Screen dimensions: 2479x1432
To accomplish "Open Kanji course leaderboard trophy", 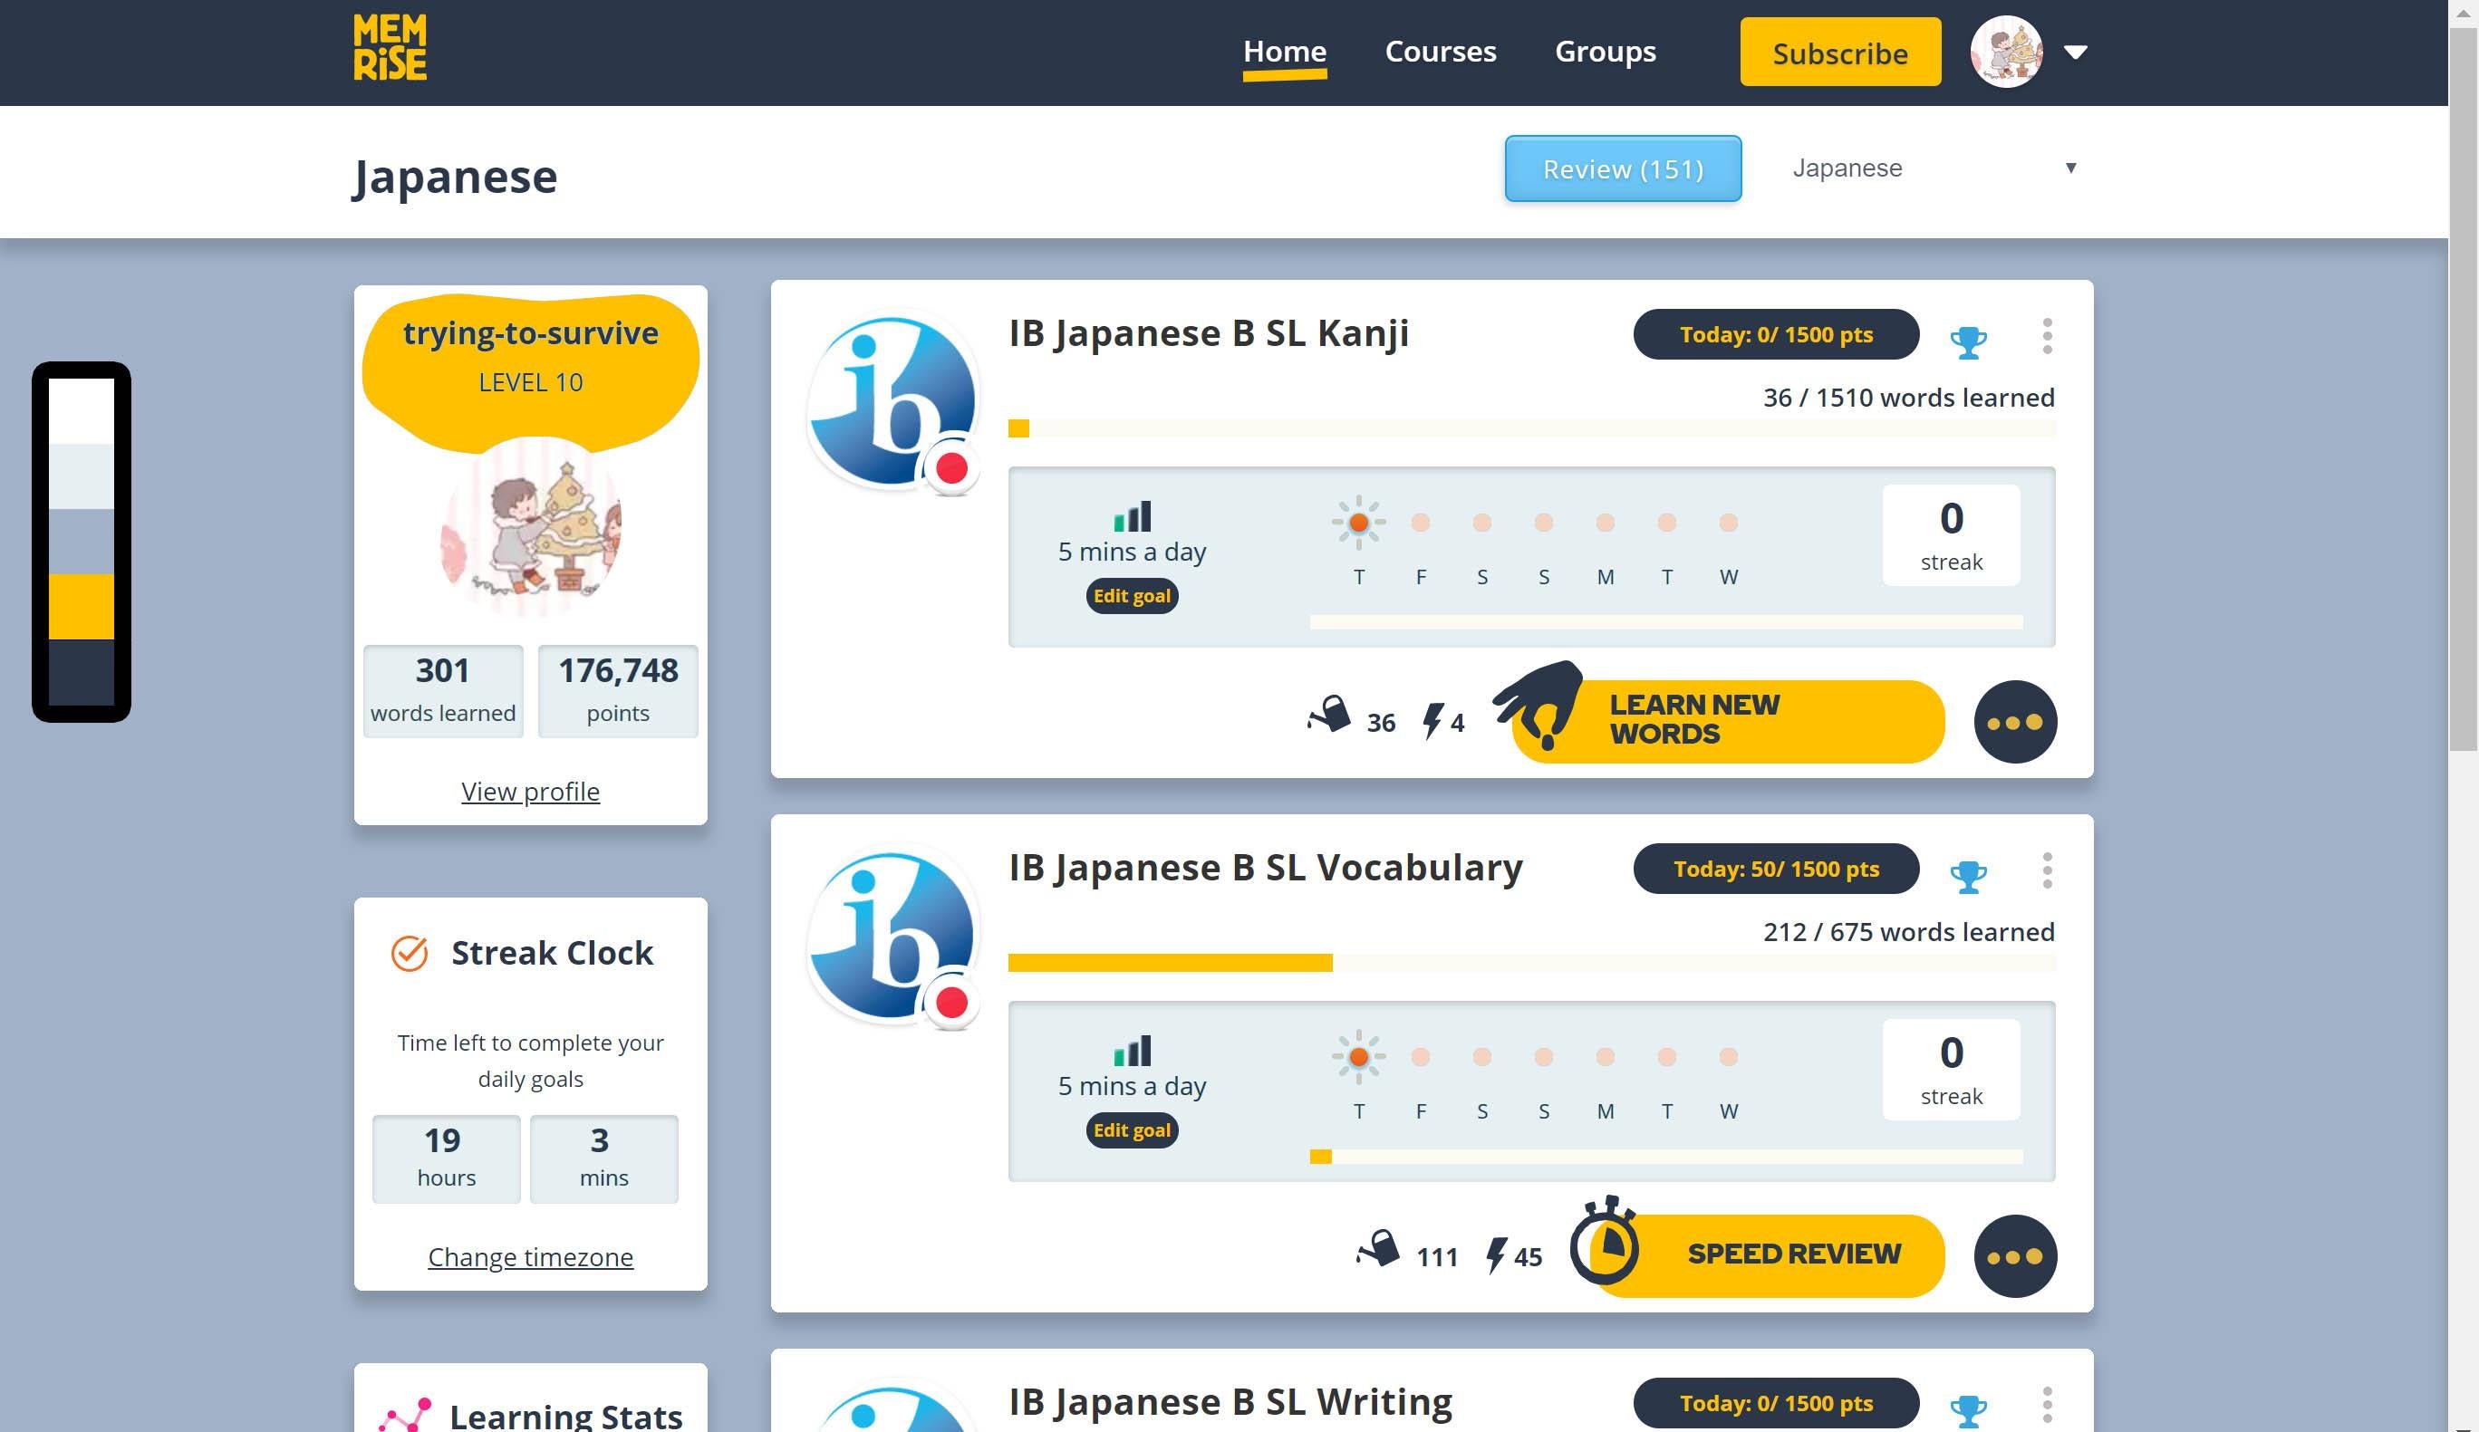I will tap(1967, 341).
